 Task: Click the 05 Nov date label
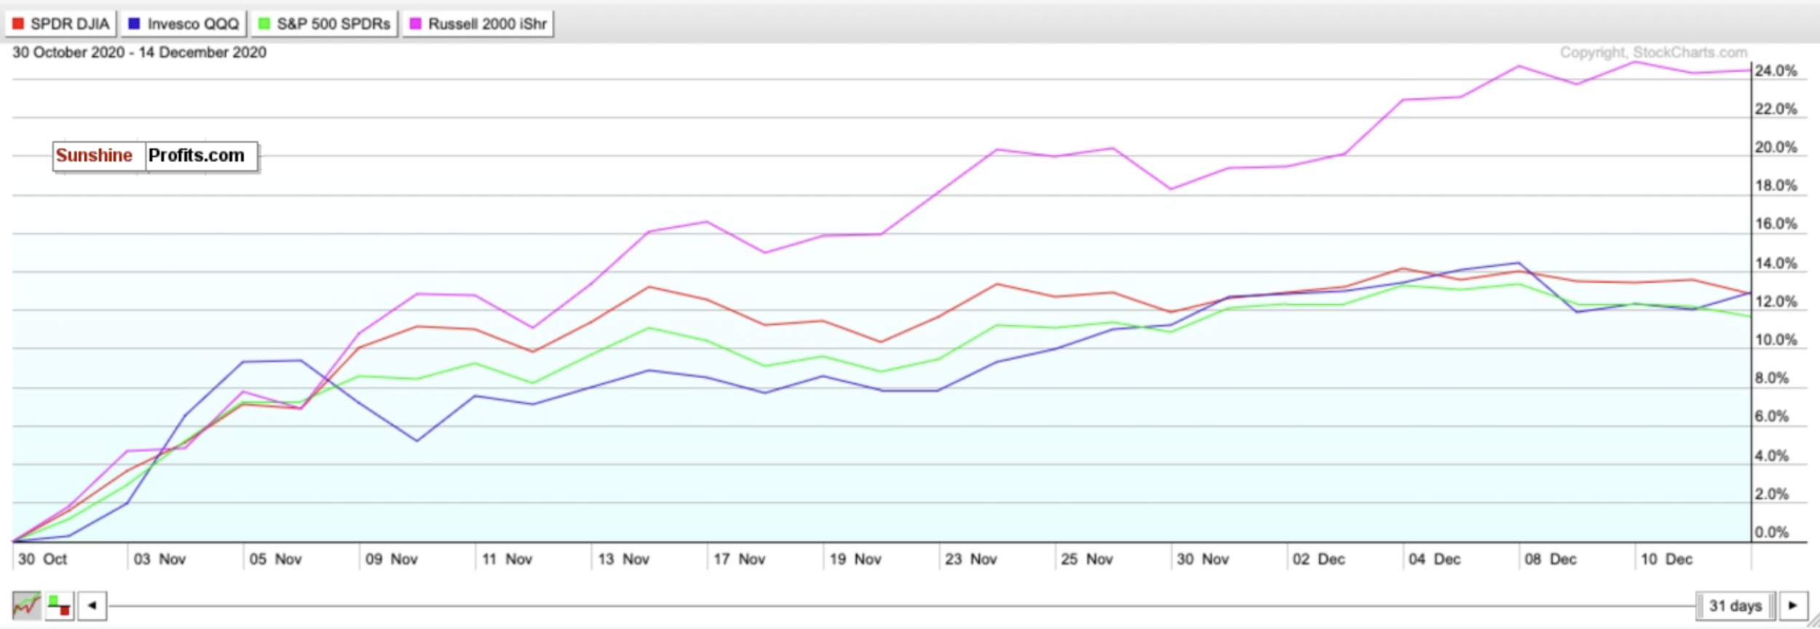(275, 559)
